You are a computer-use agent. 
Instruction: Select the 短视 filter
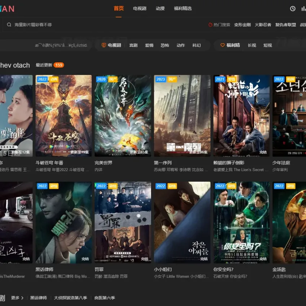268,45
